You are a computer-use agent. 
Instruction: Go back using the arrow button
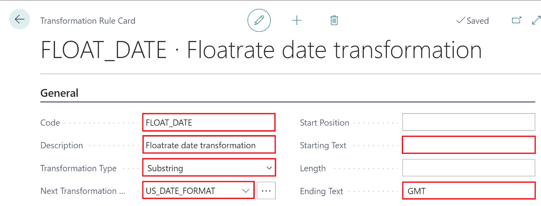tap(19, 20)
